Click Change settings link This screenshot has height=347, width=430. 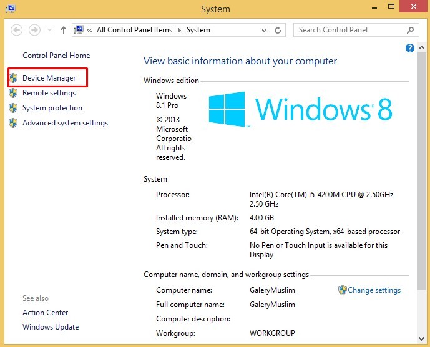click(374, 290)
